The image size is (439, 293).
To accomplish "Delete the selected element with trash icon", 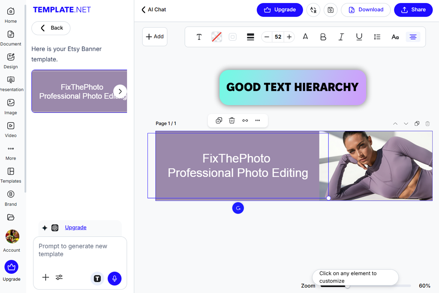I will coord(232,121).
